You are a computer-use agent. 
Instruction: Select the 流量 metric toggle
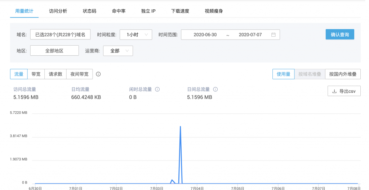tap(19, 74)
